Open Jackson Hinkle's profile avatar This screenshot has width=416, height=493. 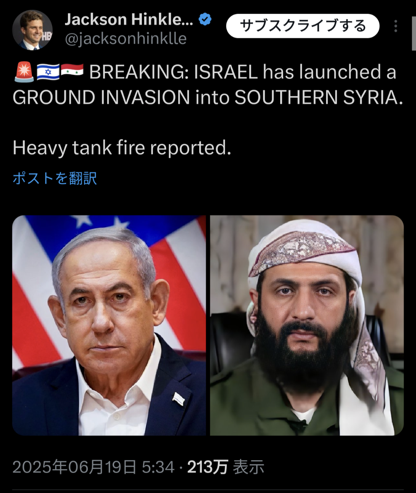point(32,30)
